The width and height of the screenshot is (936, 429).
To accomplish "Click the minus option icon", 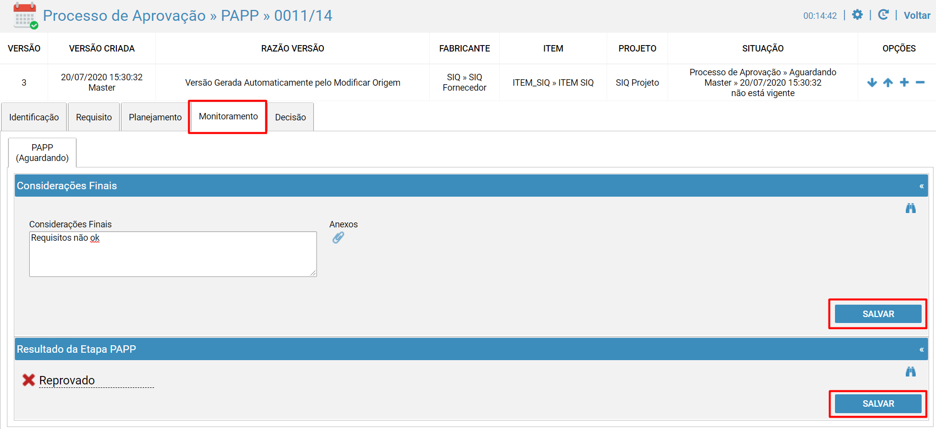I will pyautogui.click(x=920, y=82).
